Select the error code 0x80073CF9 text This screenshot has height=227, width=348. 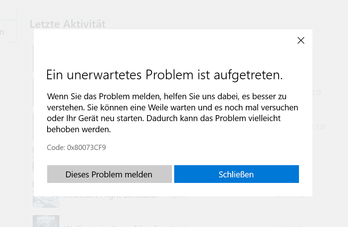pos(86,148)
